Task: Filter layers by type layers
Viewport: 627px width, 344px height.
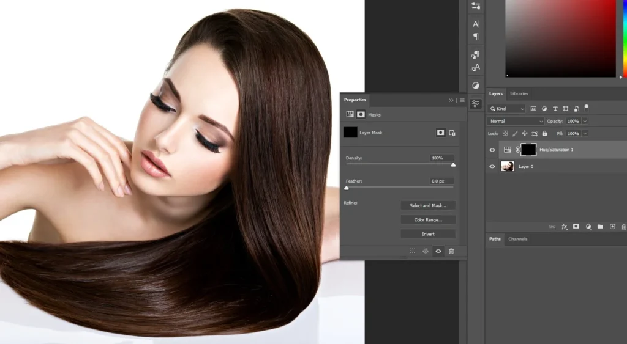Action: (x=555, y=109)
